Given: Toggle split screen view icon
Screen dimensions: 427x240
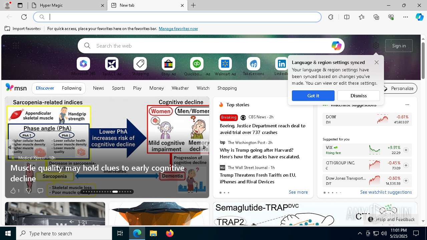Looking at the screenshot, I should [347, 17].
